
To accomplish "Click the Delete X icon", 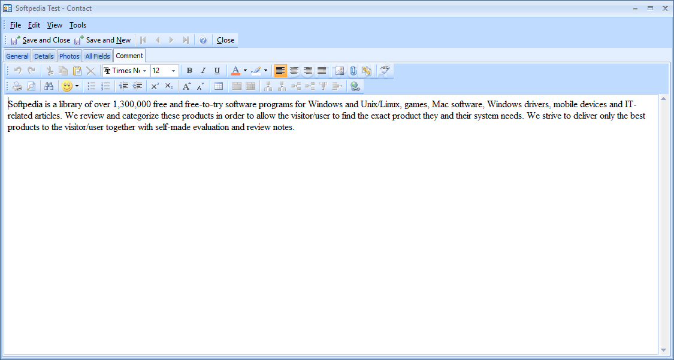I will tap(90, 71).
